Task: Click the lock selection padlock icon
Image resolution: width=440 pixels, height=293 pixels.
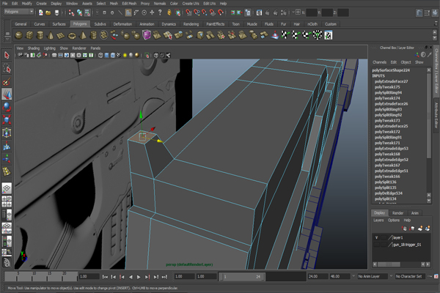Action: (x=169, y=12)
